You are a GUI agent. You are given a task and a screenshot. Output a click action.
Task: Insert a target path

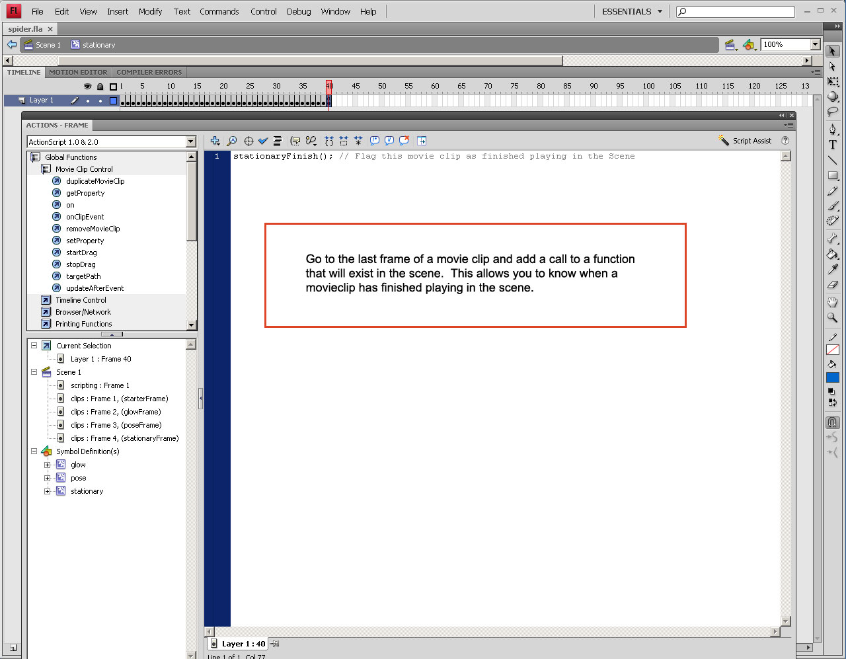[x=249, y=141]
